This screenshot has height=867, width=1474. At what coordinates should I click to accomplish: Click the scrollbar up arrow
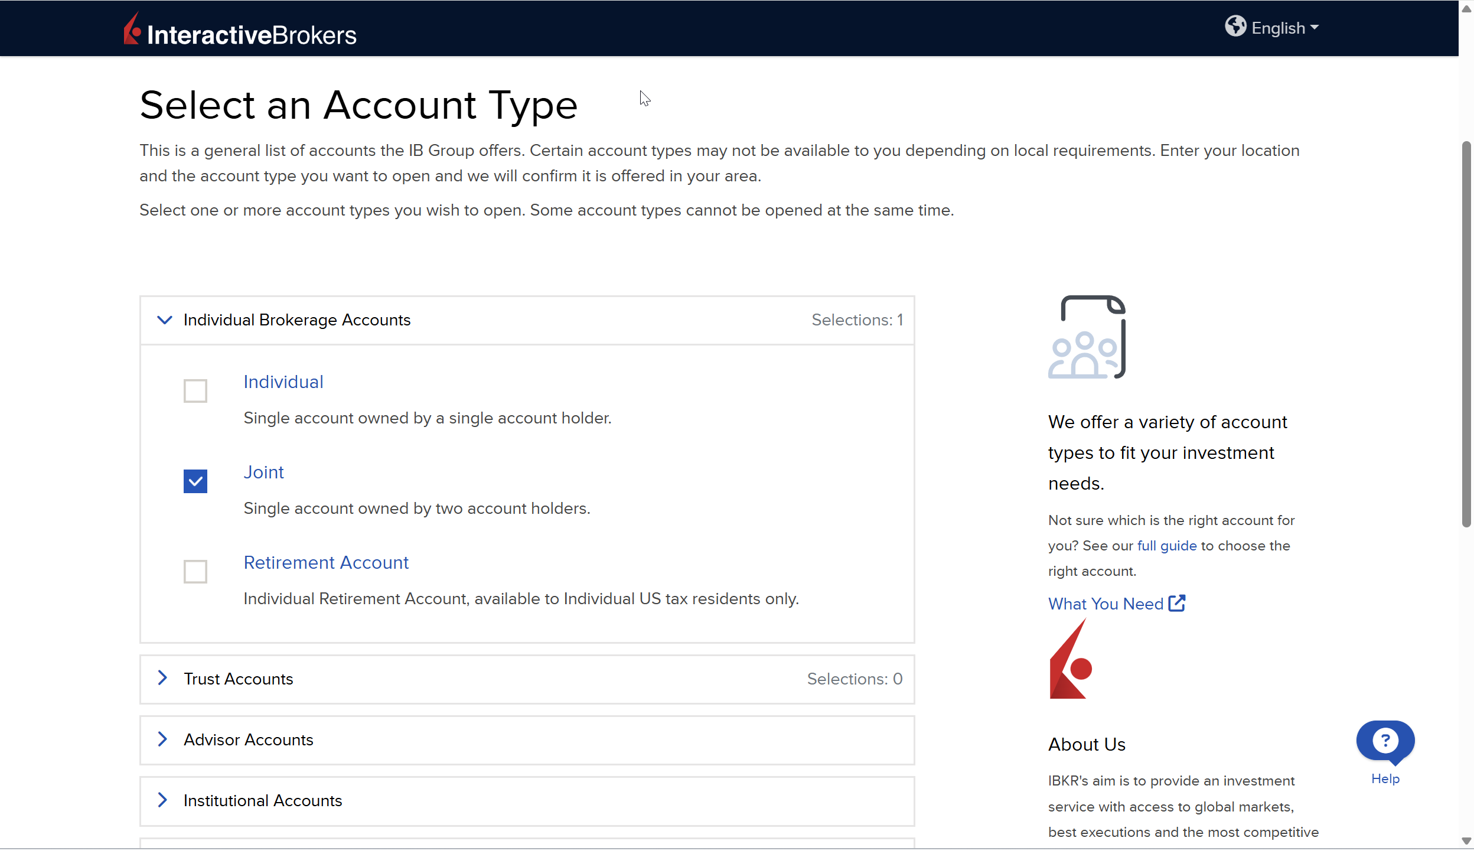pyautogui.click(x=1466, y=8)
